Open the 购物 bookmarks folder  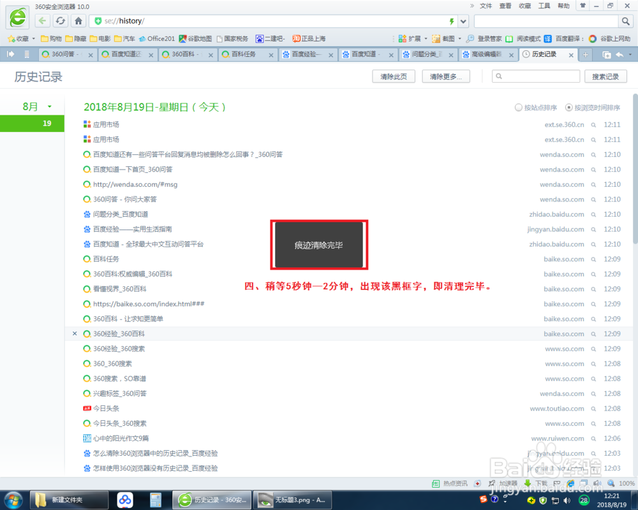point(51,39)
